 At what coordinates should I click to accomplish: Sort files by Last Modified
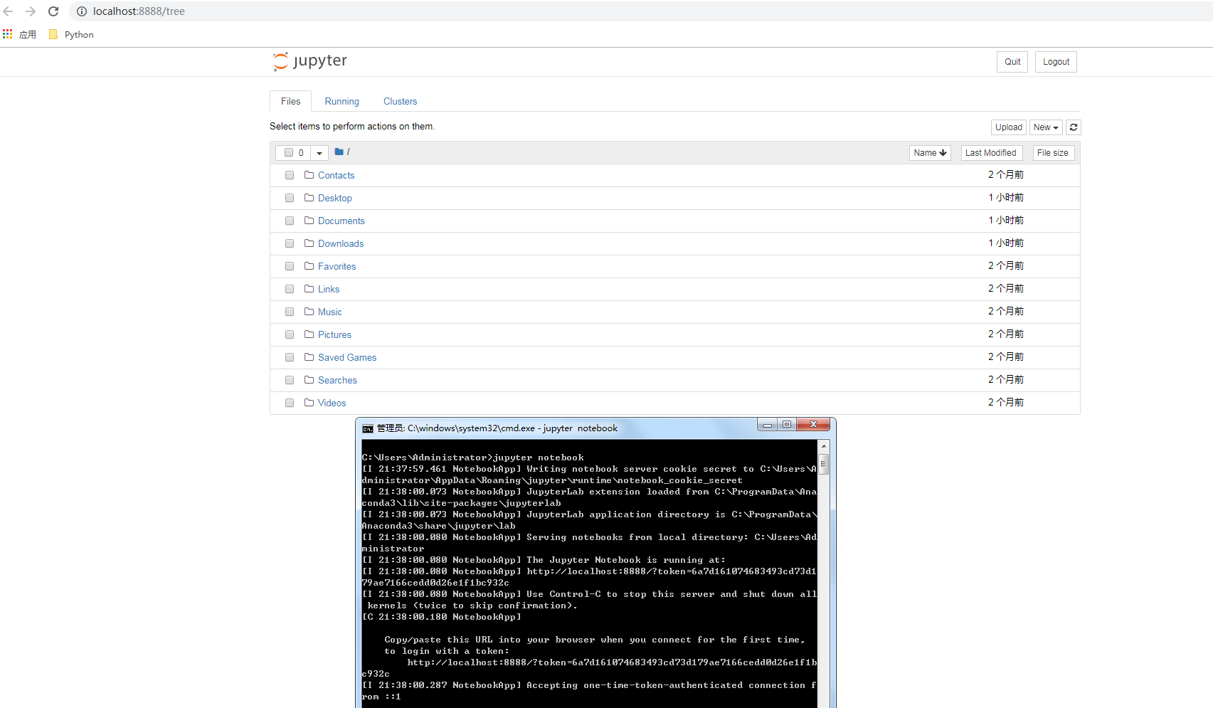(x=991, y=153)
